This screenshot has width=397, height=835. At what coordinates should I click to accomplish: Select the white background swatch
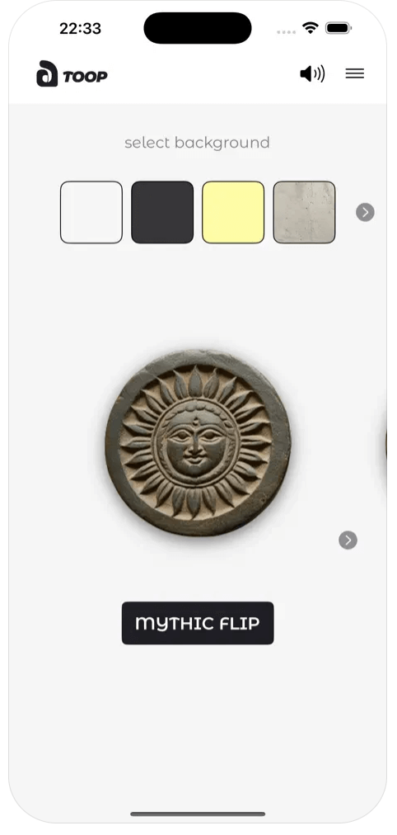pos(91,213)
